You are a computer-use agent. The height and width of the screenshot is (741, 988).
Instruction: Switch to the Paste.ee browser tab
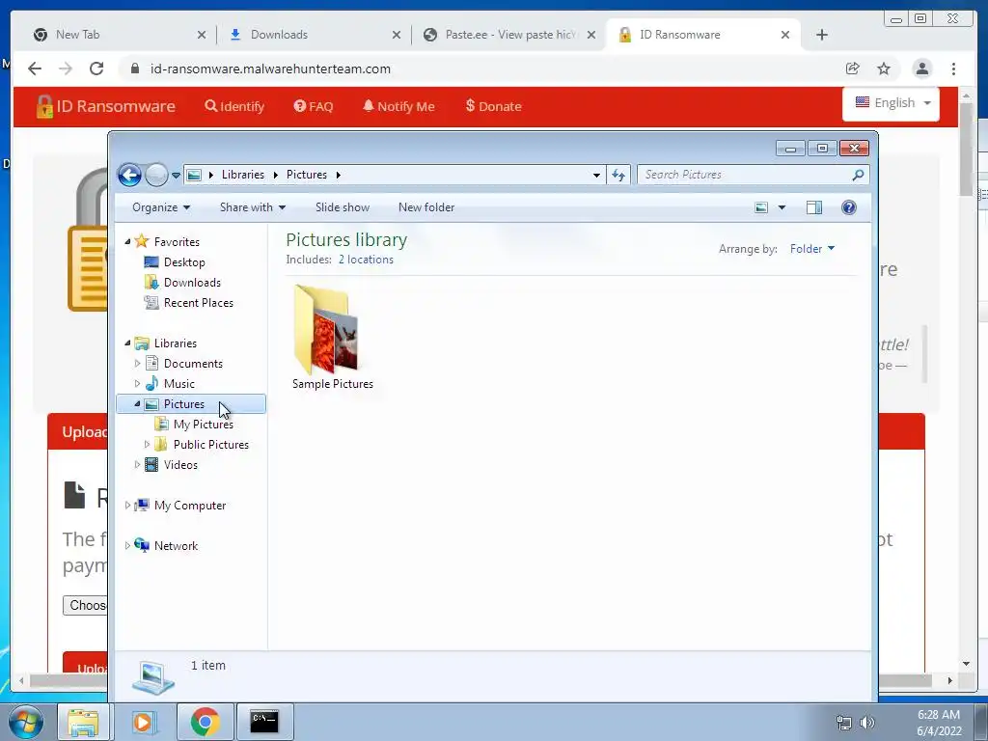click(509, 35)
